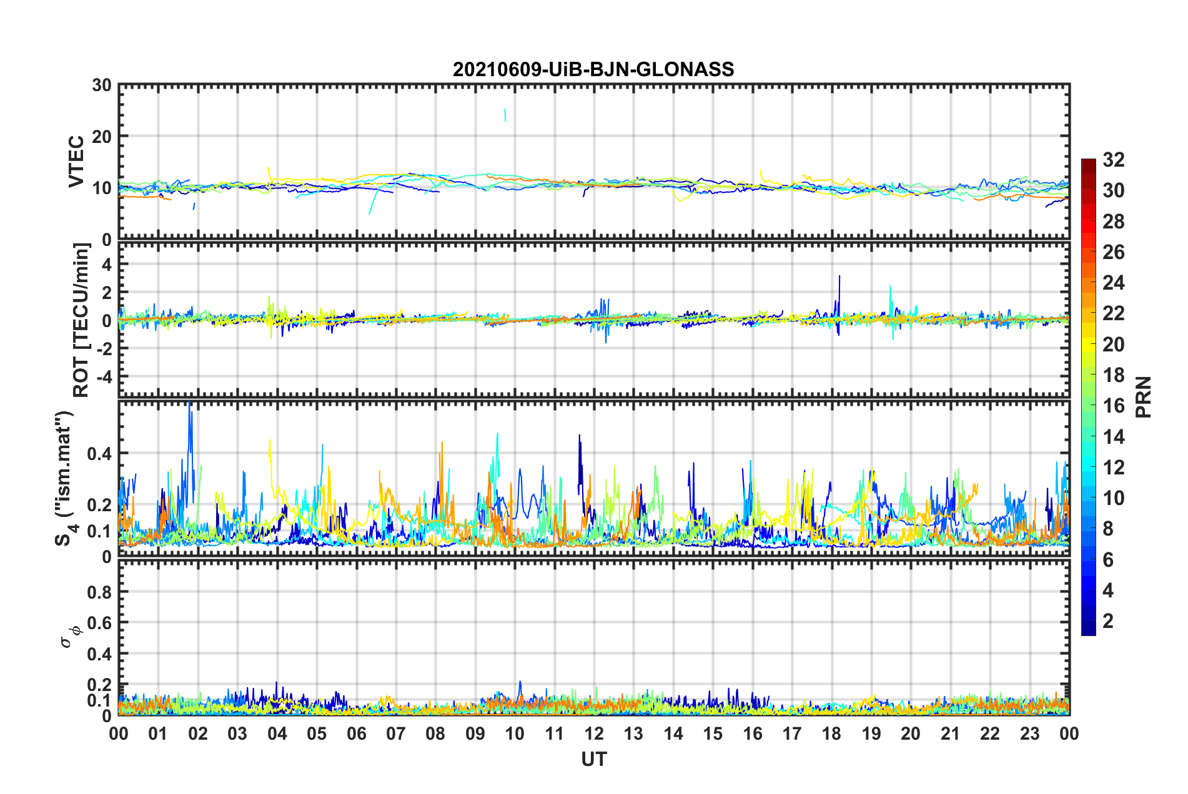Click colorbar tick label 14

pos(1113,437)
